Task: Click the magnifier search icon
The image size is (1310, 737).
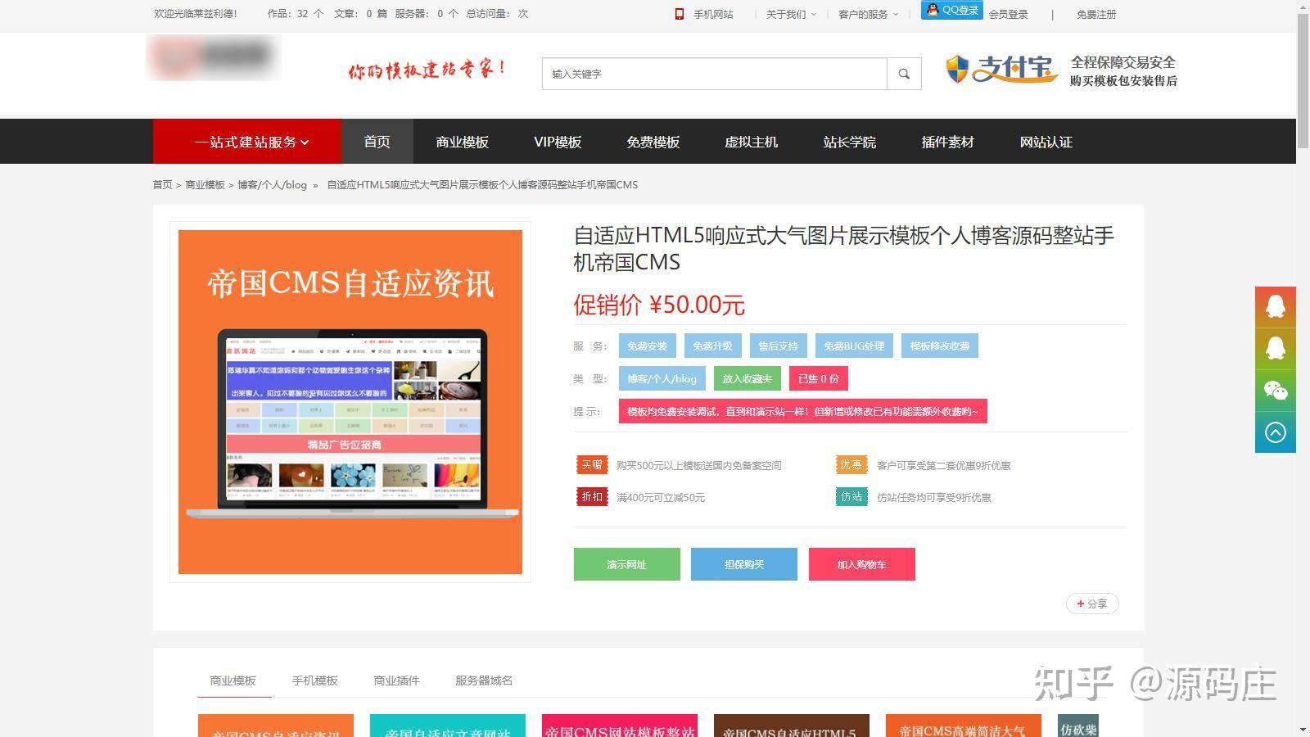Action: [903, 74]
